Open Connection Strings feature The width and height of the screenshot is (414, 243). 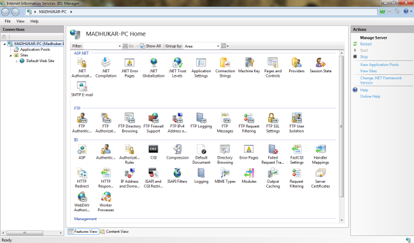(225, 68)
